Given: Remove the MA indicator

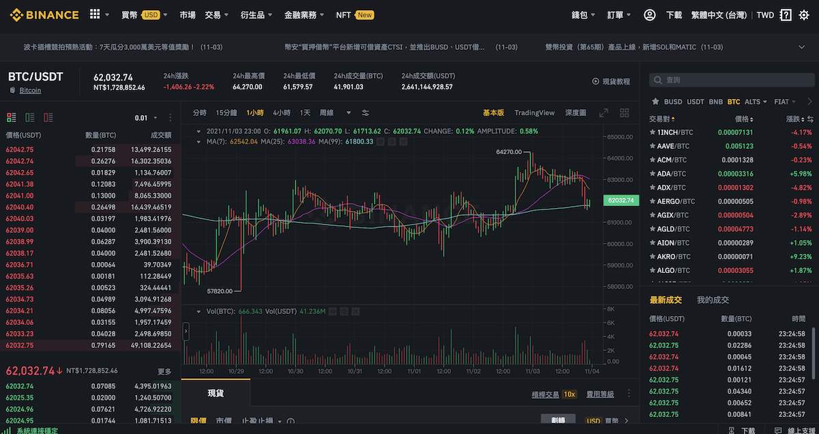Looking at the screenshot, I should (x=403, y=141).
